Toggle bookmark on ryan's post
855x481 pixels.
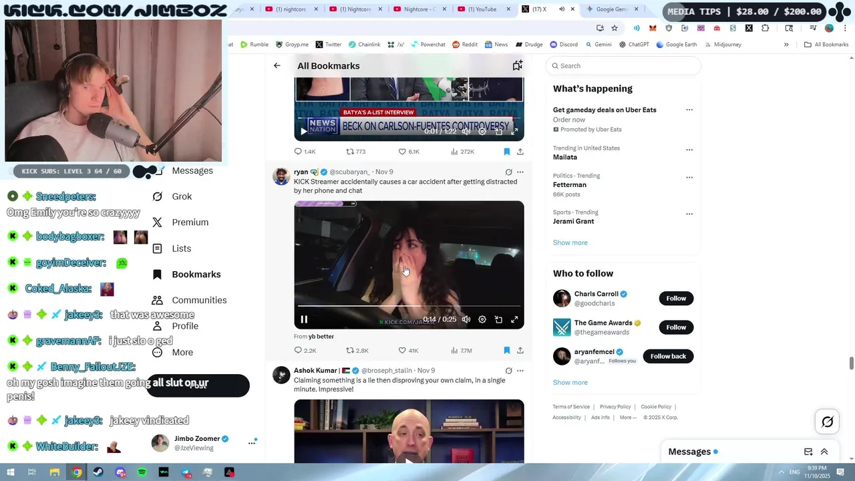[506, 350]
